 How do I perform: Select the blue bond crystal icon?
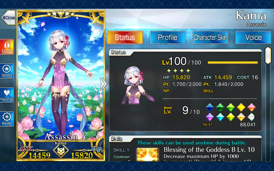pyautogui.click(x=210, y=107)
